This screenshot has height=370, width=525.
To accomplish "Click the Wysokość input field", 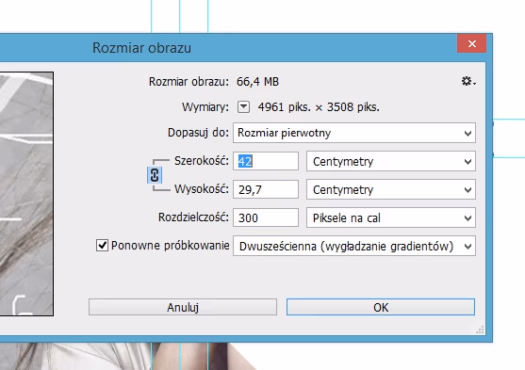I will tap(266, 189).
